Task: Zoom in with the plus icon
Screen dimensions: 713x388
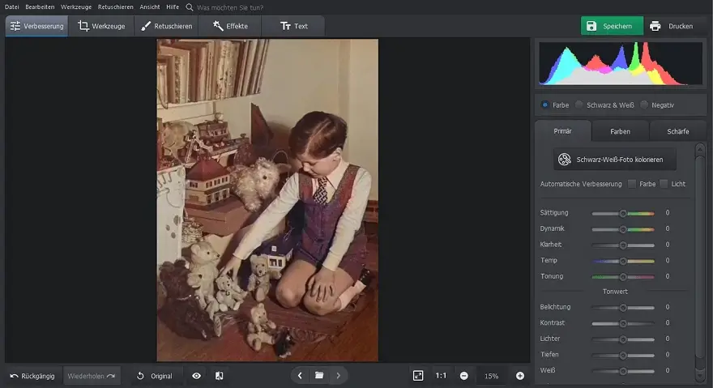Action: (519, 376)
